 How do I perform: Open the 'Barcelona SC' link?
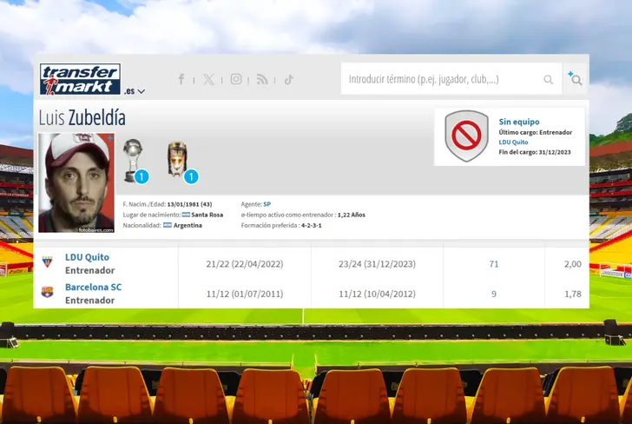pos(93,287)
